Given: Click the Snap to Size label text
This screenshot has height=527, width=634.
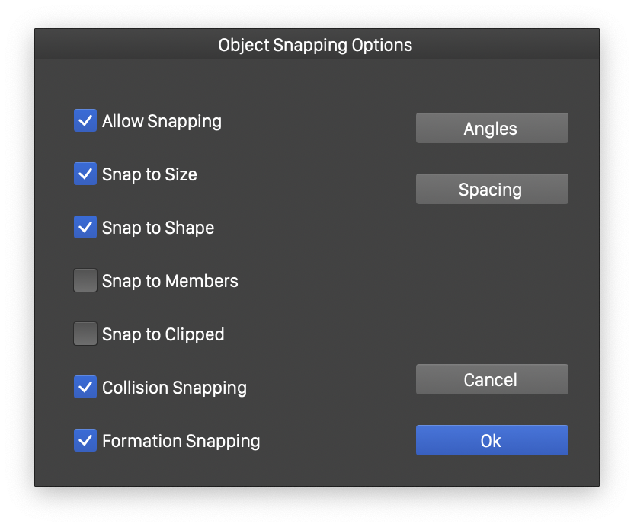Looking at the screenshot, I should click(x=149, y=174).
